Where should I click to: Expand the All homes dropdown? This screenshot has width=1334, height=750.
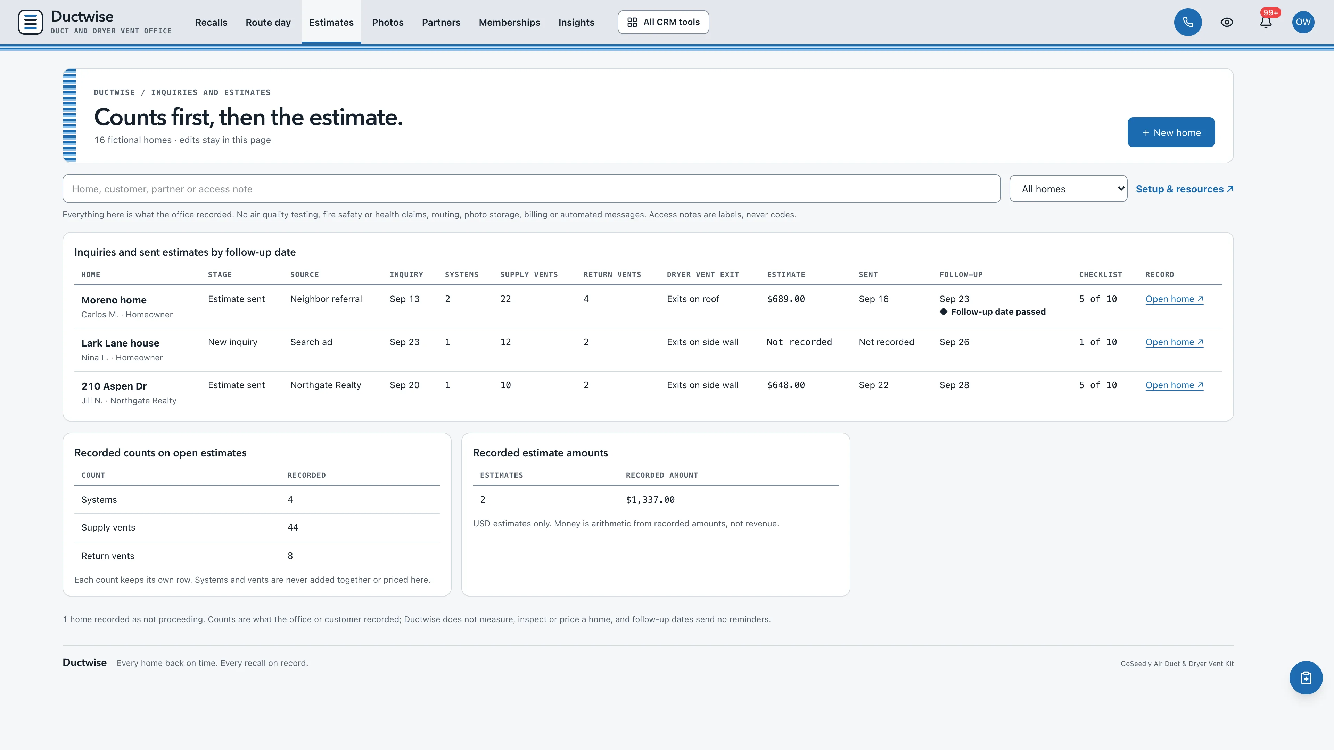point(1068,189)
